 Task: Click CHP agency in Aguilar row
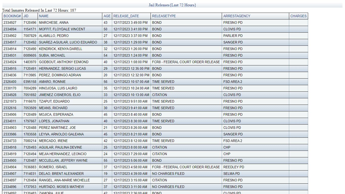(227, 147)
